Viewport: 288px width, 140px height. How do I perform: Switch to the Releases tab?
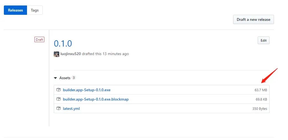(15, 10)
